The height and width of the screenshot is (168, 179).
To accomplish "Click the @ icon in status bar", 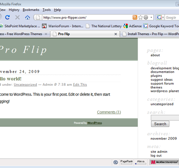I will tap(116, 162).
